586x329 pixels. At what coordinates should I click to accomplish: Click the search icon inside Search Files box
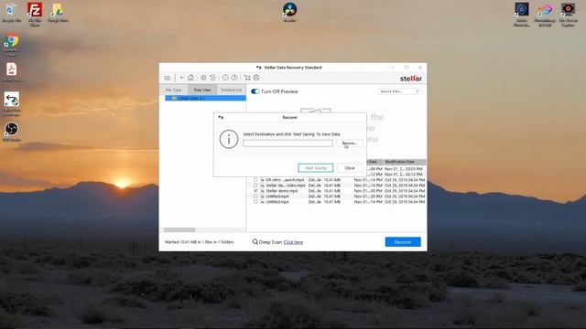[x=418, y=91]
